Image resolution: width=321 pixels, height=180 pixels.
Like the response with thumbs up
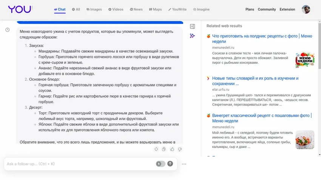pyautogui.click(x=172, y=149)
